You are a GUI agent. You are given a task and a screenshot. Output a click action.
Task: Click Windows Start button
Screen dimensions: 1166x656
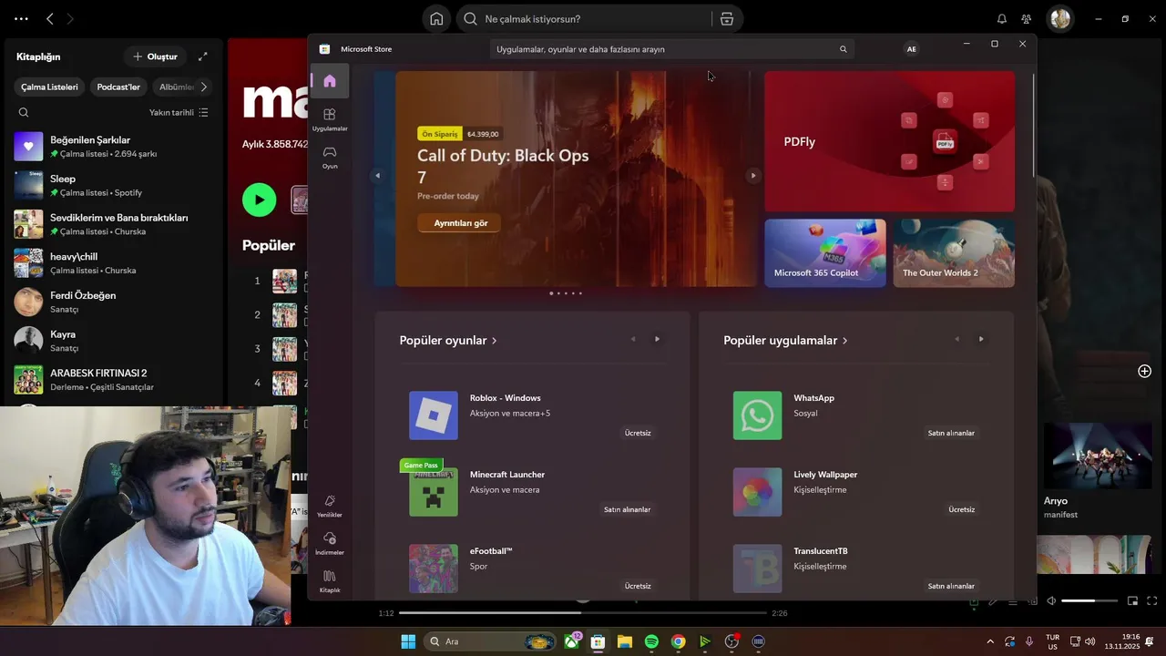pyautogui.click(x=408, y=641)
